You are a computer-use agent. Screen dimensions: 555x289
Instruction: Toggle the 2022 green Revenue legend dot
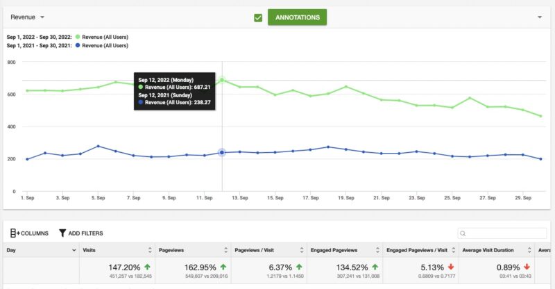(78, 36)
